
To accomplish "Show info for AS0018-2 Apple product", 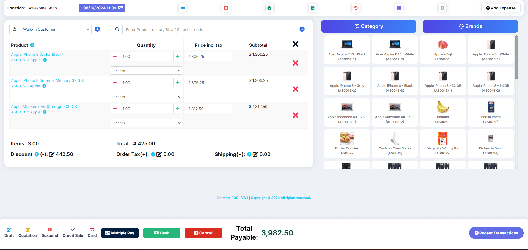I will [x=45, y=112].
